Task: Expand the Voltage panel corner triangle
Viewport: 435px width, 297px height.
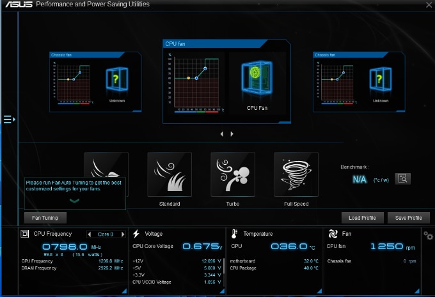Action: point(222,291)
